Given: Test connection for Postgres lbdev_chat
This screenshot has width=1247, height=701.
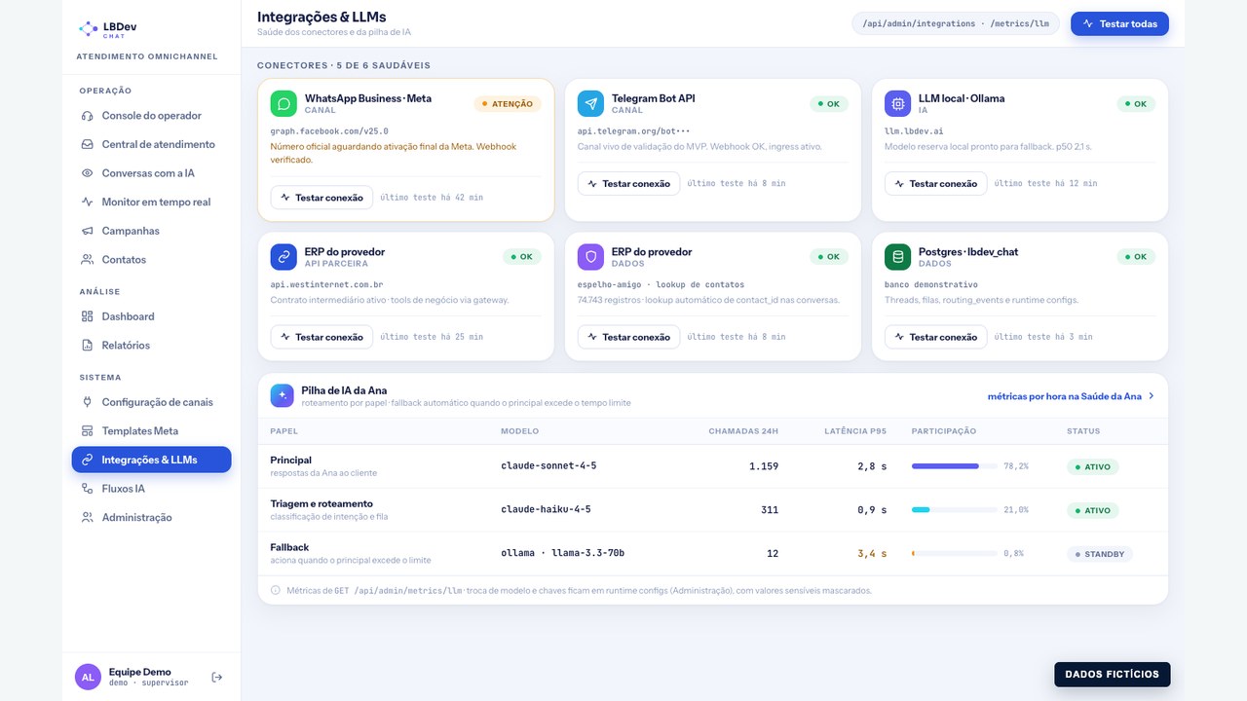Looking at the screenshot, I should (935, 337).
